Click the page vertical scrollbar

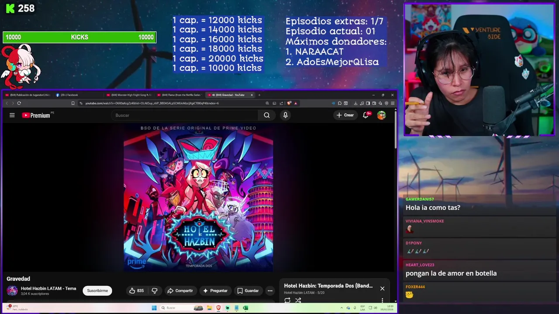396,129
